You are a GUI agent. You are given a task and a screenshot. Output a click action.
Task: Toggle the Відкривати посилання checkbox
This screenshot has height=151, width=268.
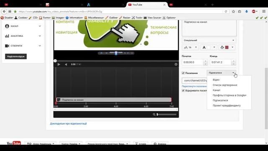click(183, 91)
